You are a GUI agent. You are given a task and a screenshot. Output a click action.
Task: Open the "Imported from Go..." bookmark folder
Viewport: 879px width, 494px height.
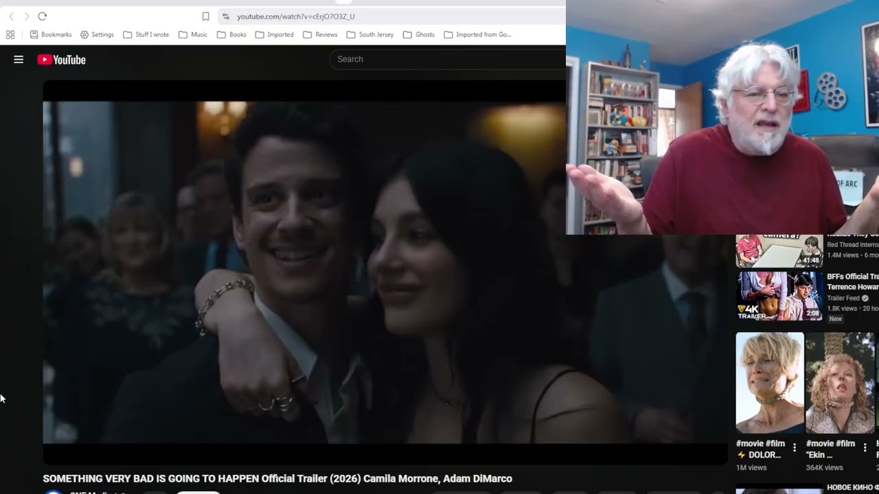pos(478,34)
